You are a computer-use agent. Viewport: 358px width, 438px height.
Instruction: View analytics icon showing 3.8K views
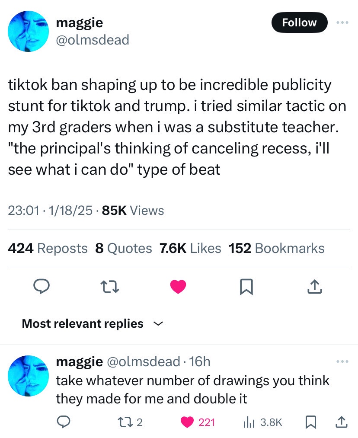[263, 422]
